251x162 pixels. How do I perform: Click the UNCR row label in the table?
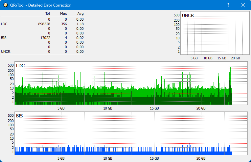click(6, 51)
